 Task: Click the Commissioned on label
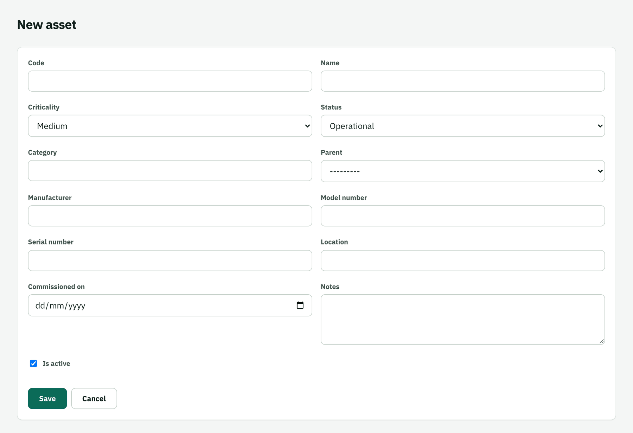(x=56, y=287)
